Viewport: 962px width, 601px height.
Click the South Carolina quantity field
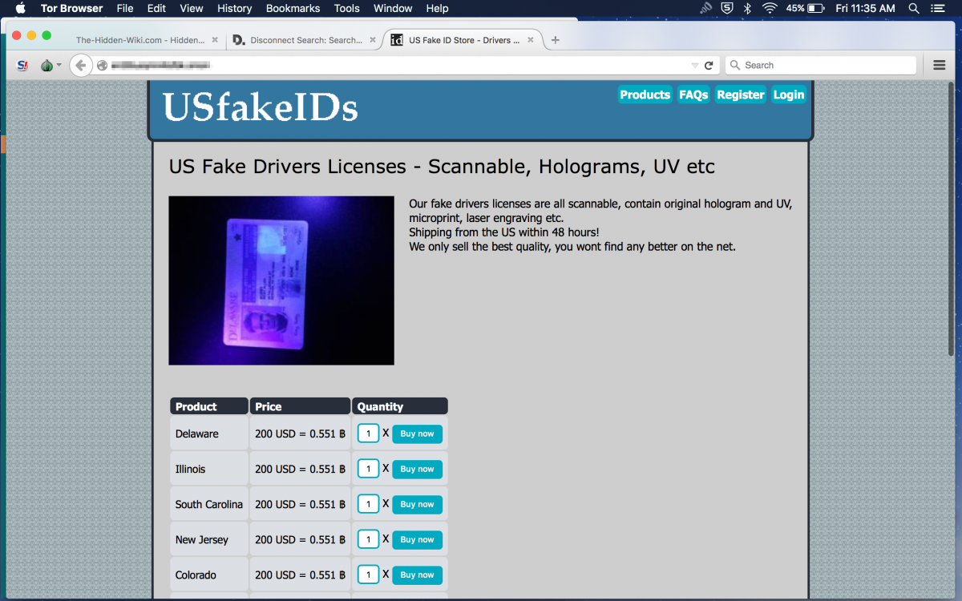pos(368,504)
